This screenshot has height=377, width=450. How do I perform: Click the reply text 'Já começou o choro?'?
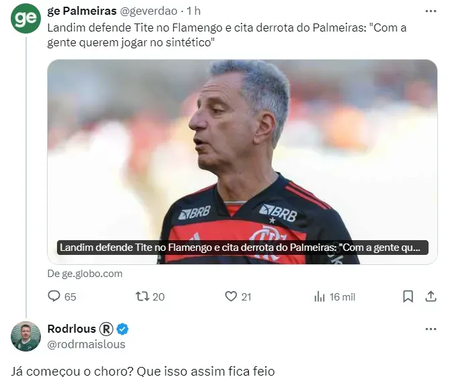72,371
